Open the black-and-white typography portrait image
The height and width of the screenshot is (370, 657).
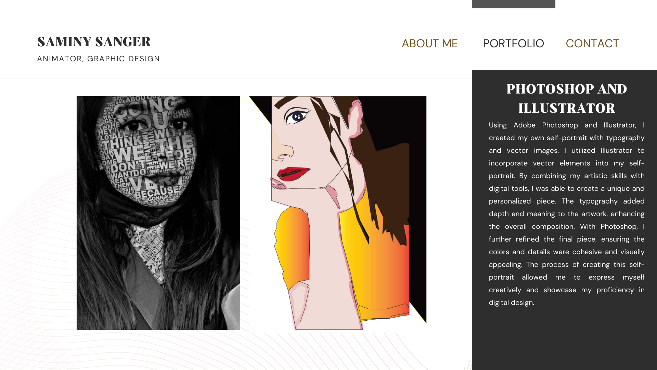158,213
